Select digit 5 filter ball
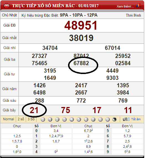This screenshot has height=158, width=145. 79,119
